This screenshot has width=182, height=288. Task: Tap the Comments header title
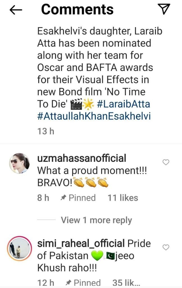point(77,10)
